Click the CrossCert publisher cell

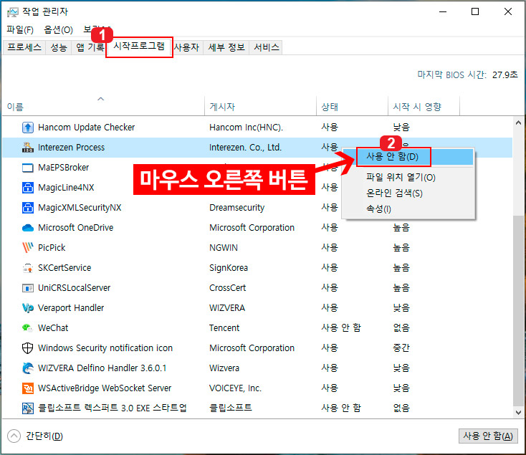click(x=227, y=287)
